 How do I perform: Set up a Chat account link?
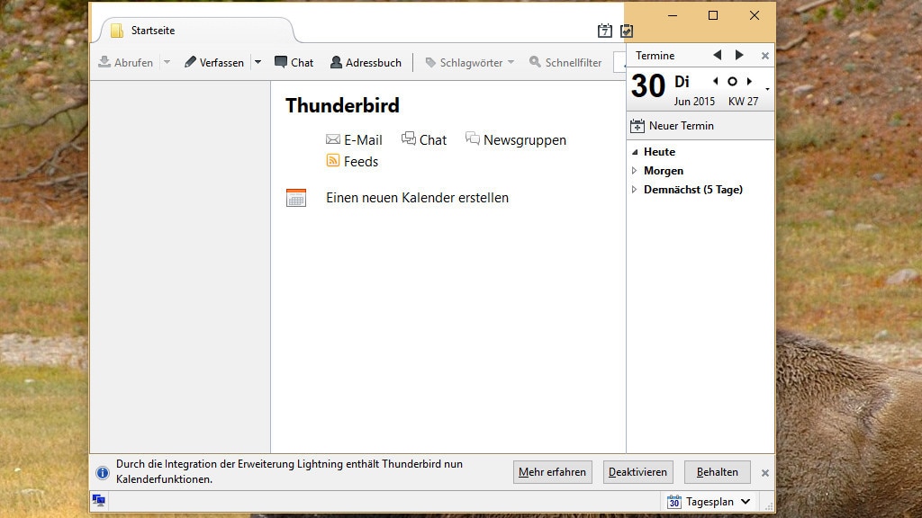pos(424,139)
